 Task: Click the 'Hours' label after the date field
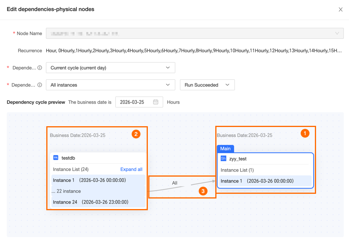click(173, 102)
